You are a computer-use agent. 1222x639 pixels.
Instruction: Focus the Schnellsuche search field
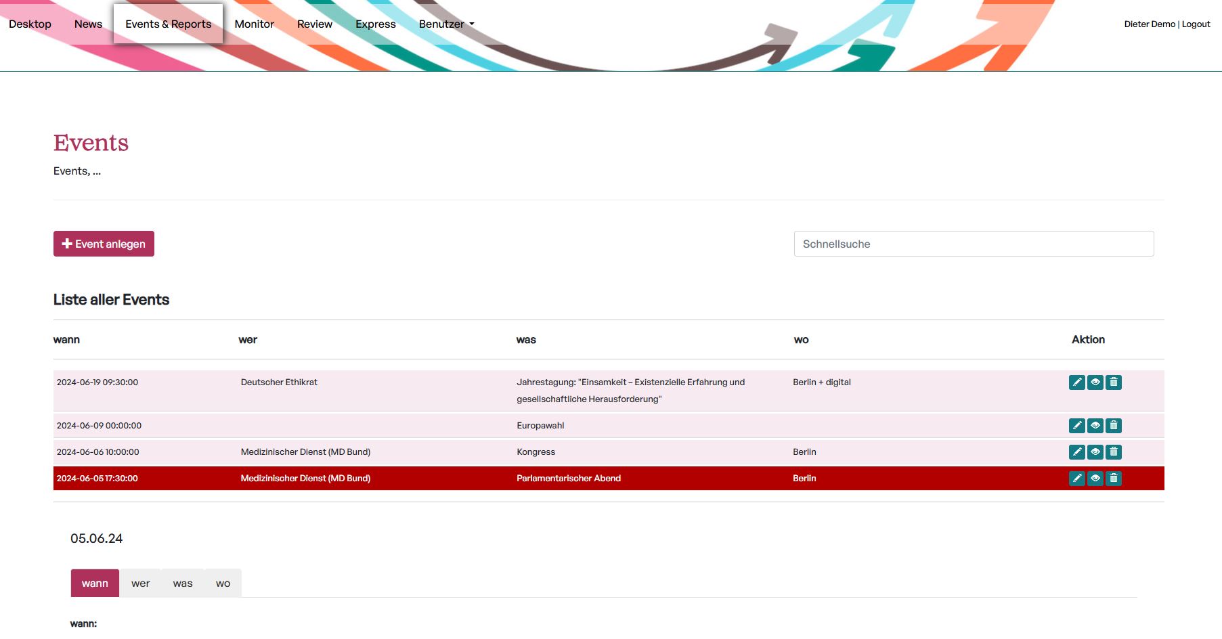pyautogui.click(x=973, y=244)
